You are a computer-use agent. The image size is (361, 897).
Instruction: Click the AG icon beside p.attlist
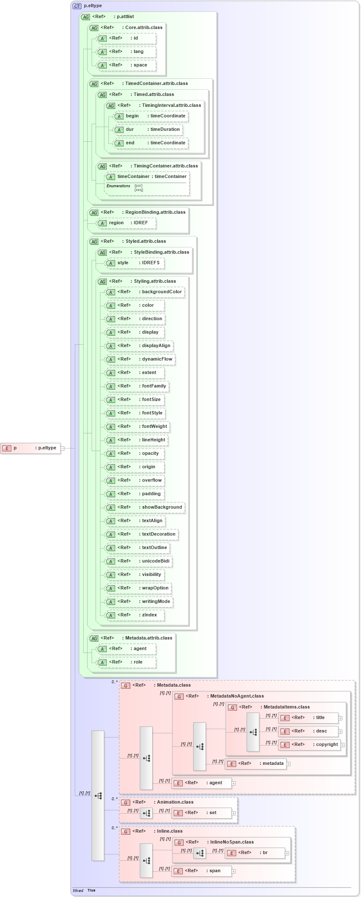(x=85, y=17)
